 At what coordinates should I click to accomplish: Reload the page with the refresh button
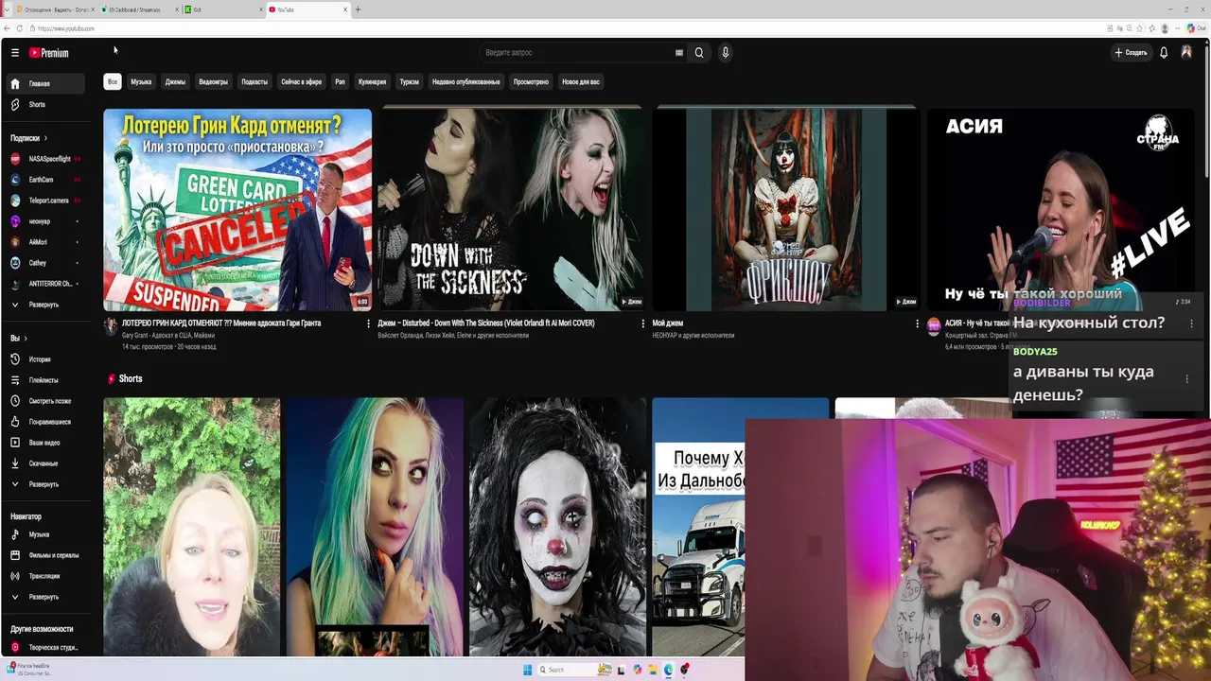pyautogui.click(x=19, y=28)
